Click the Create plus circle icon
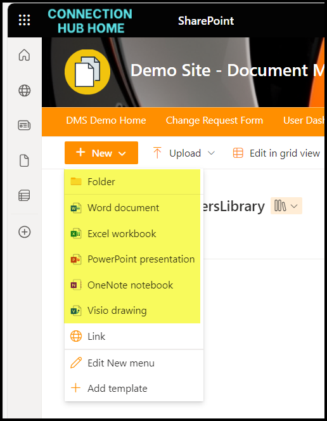 [24, 231]
